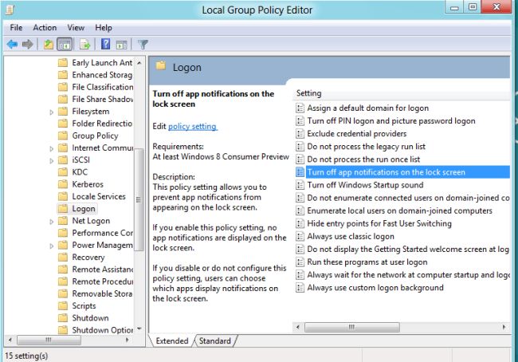Select Hide entry points for Fast User Switching
The height and width of the screenshot is (362, 518).
tap(379, 223)
